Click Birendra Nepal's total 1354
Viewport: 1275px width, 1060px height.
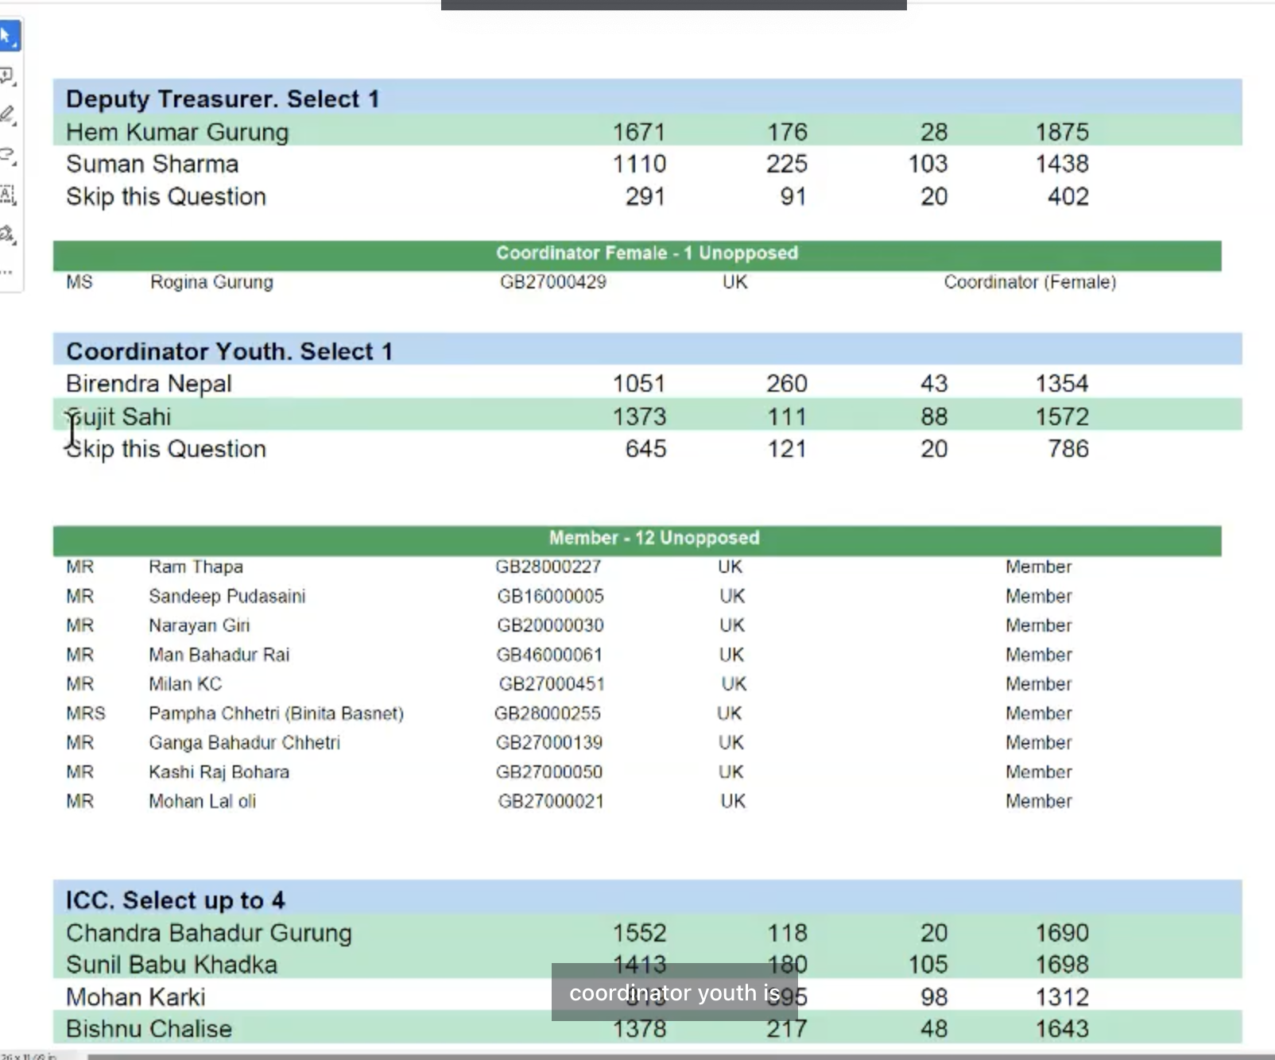[1061, 384]
